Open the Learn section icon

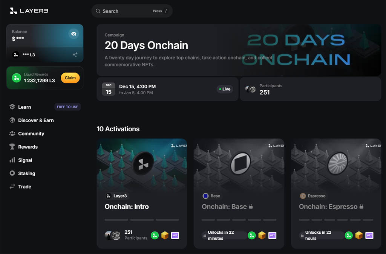click(12, 107)
